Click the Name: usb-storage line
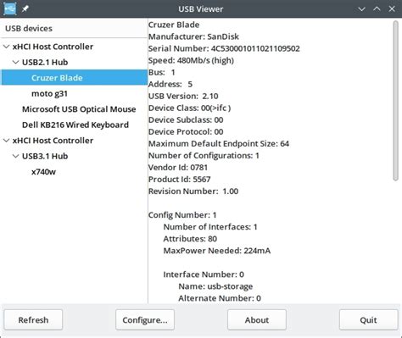Image resolution: width=402 pixels, height=338 pixels. click(x=215, y=286)
